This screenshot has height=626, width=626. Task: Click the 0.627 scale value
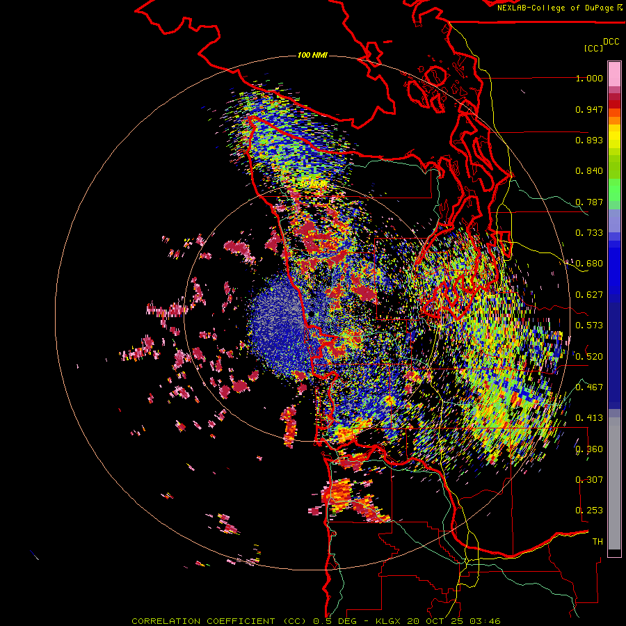[x=589, y=295]
